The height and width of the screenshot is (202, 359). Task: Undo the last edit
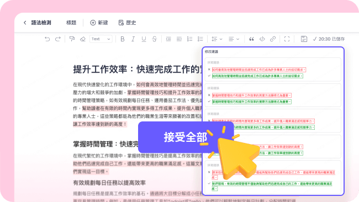pyautogui.click(x=47, y=39)
